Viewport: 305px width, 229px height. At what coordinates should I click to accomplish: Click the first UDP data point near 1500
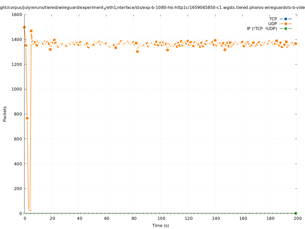tap(24, 27)
